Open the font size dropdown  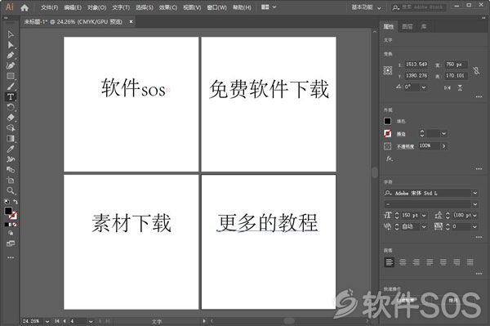(x=424, y=216)
